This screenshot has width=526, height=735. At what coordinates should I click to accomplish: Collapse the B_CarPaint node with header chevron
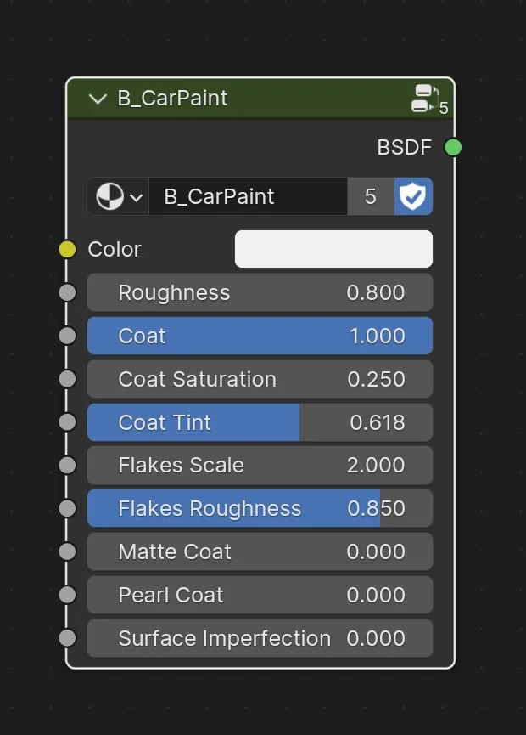point(97,99)
